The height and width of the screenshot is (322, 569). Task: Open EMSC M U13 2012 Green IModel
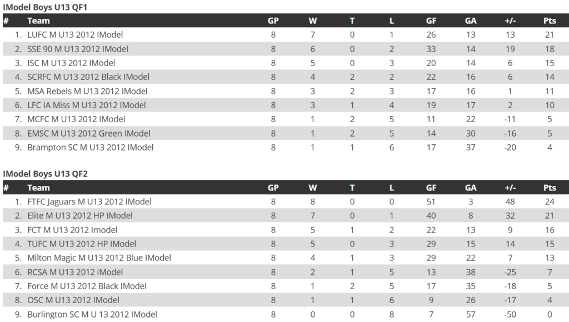point(88,133)
